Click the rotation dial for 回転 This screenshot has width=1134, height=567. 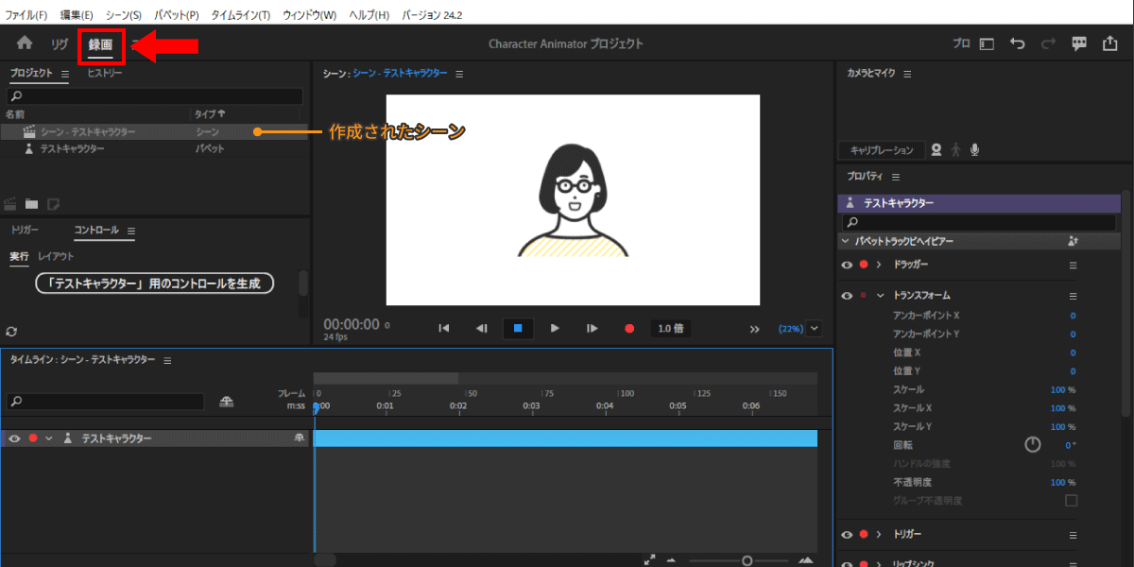click(x=1033, y=445)
